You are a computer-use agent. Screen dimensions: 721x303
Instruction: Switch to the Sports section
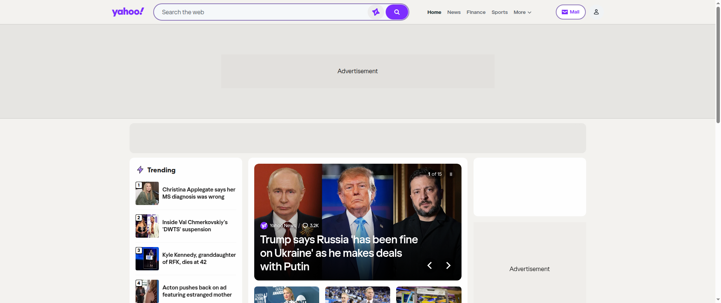[x=499, y=12]
